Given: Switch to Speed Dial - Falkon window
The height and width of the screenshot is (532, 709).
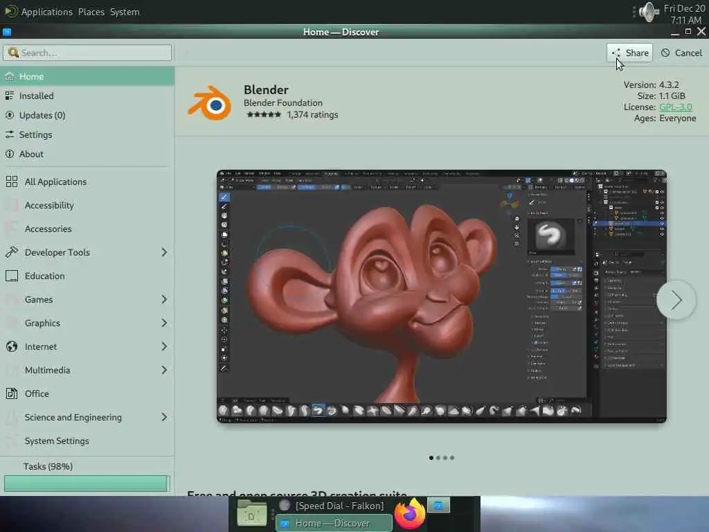Looking at the screenshot, I should 334,505.
